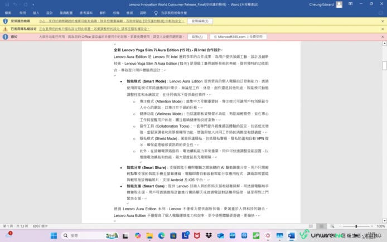
Task: Switch to the 檢視 (View) ribbon tab
Action: pos(129,13)
